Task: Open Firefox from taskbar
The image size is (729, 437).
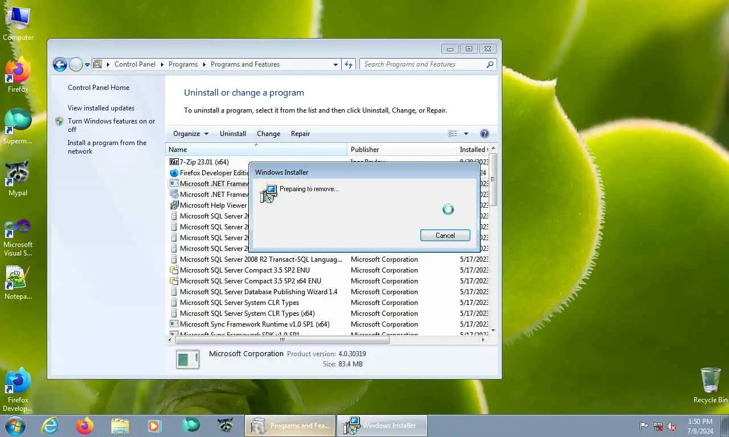Action: click(84, 426)
